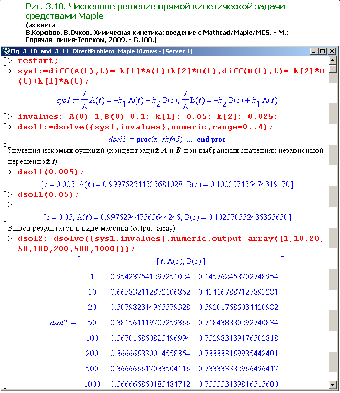The height and width of the screenshot is (393, 340).
Task: Click the dsol2:=dsolve output=array command
Action: [170, 243]
